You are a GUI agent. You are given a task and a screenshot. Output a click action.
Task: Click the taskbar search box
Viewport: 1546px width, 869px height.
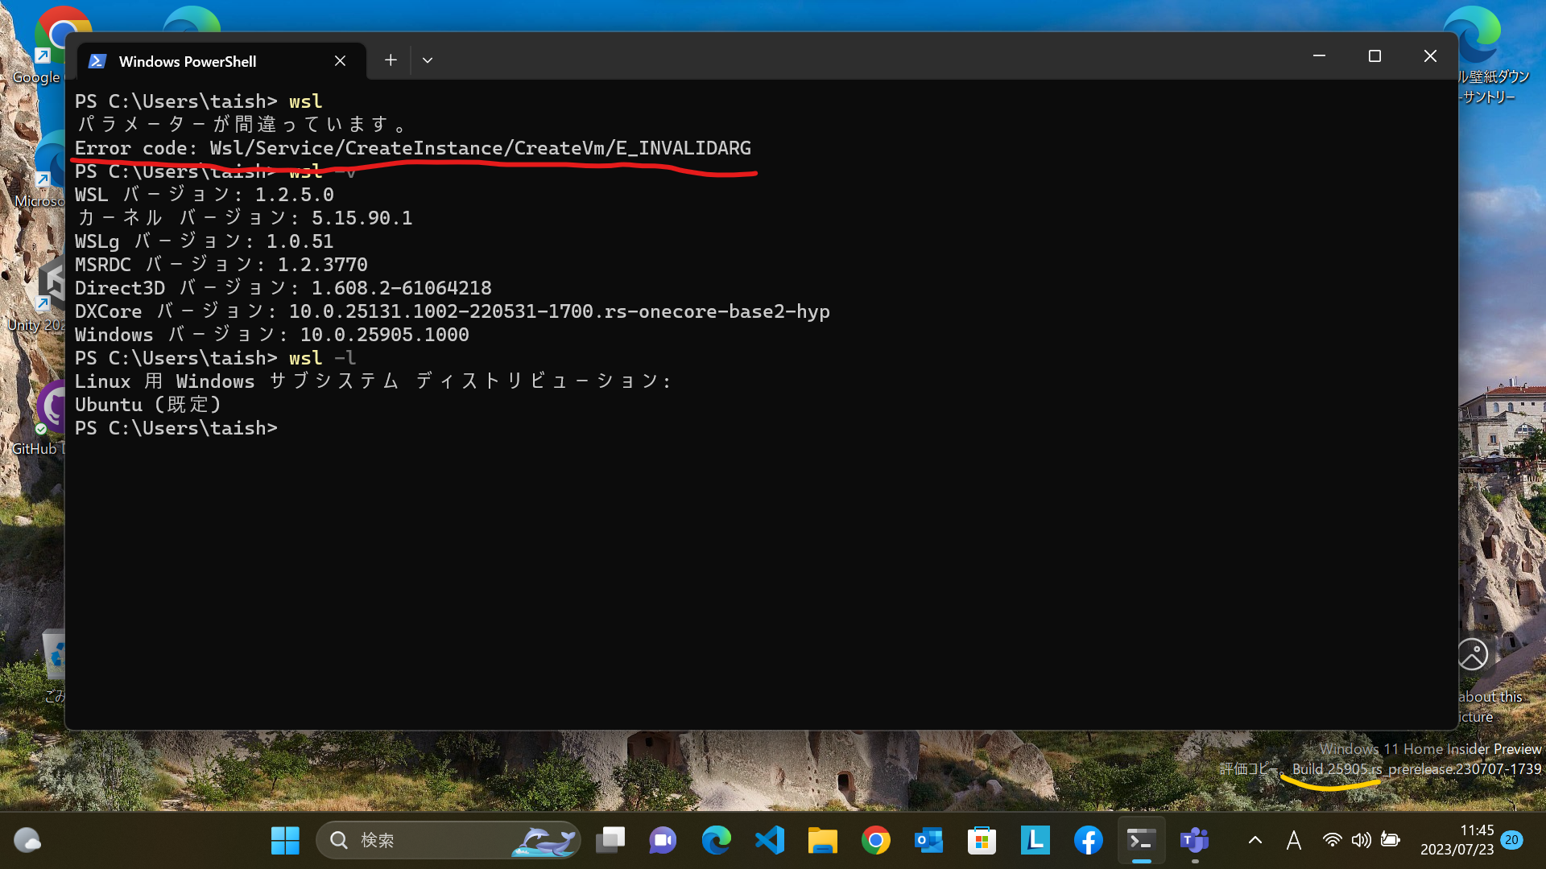[x=449, y=840]
